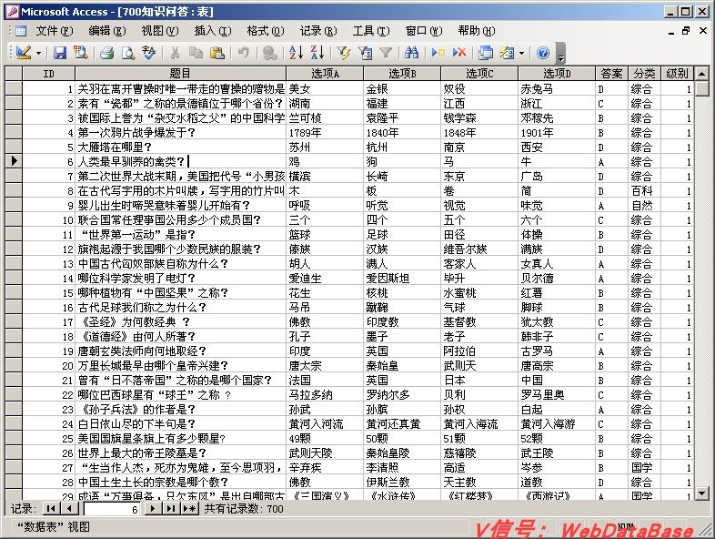The height and width of the screenshot is (539, 715).
Task: Select the ID column header
Action: 49,74
